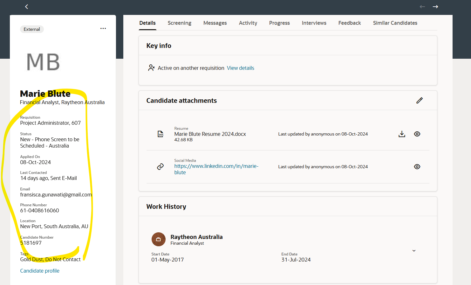The height and width of the screenshot is (285, 471).
Task: Click requisition Project Administrator, 607
Action: point(50,123)
